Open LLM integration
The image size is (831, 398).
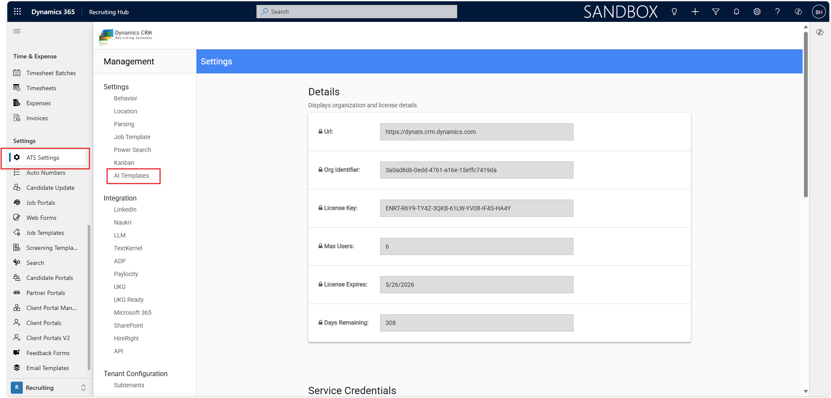click(120, 235)
